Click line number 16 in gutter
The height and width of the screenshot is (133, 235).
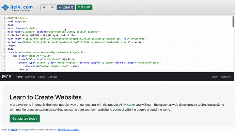tap(4, 70)
